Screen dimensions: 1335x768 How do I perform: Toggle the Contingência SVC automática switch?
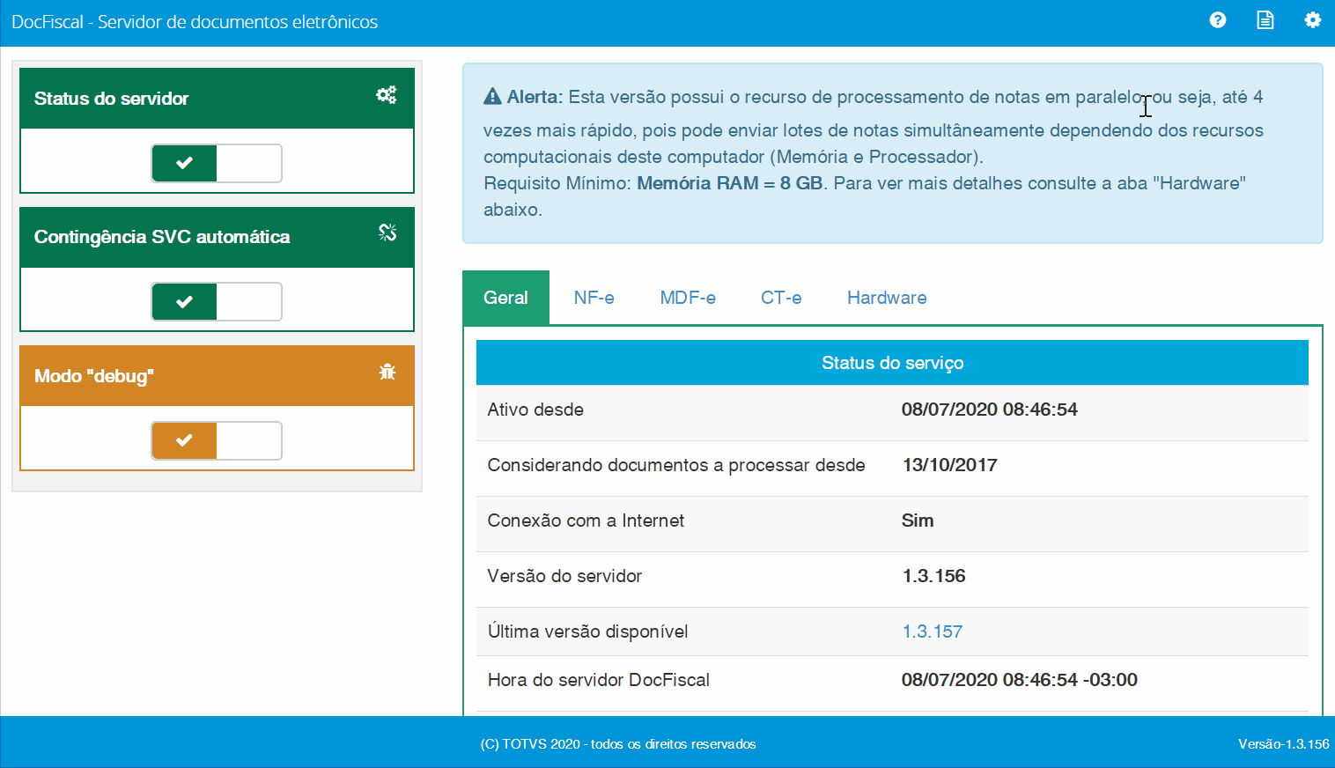(x=217, y=302)
